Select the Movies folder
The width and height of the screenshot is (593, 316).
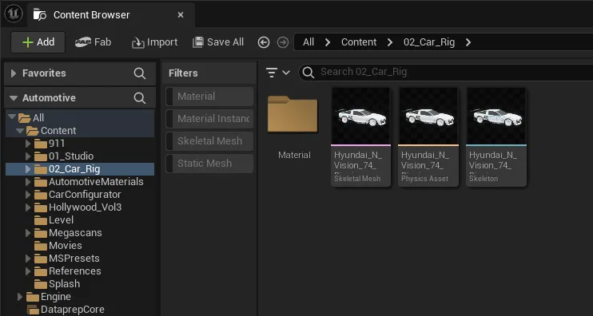tap(80, 246)
